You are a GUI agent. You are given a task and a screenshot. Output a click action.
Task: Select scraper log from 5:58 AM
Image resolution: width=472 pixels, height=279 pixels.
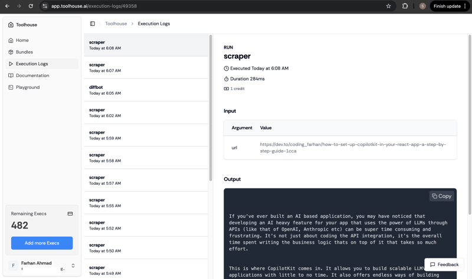[146, 158]
